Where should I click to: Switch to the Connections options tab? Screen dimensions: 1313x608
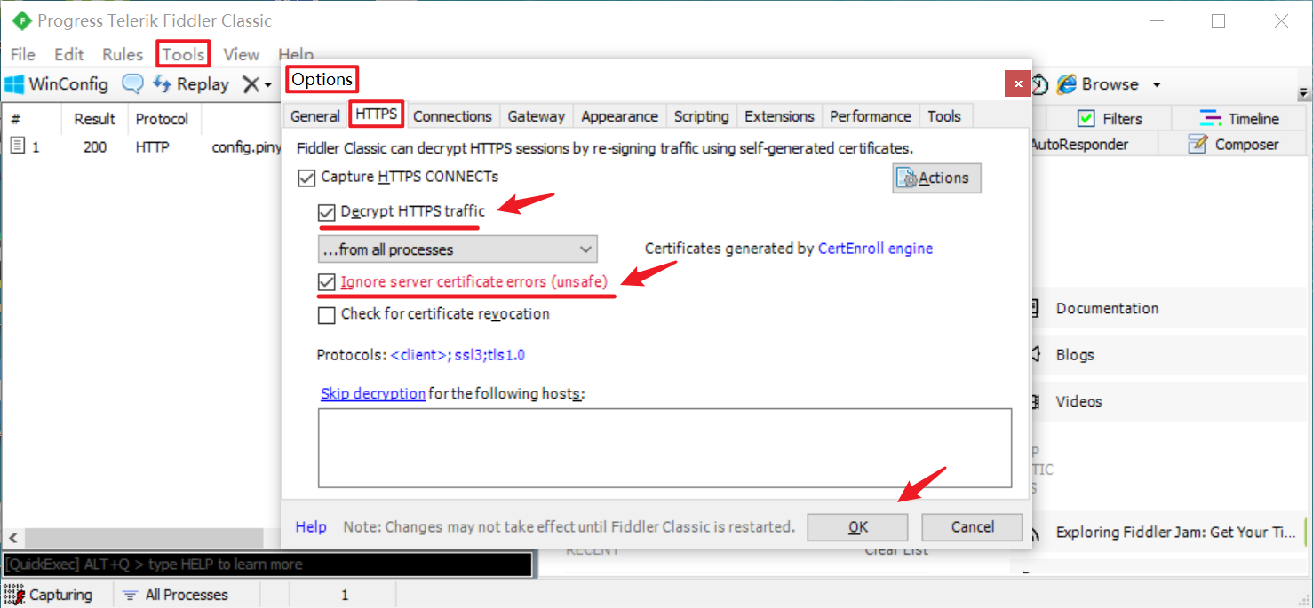point(452,116)
